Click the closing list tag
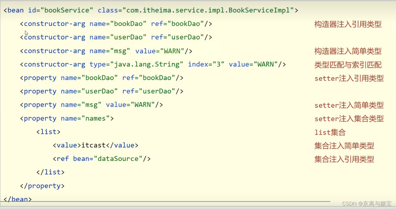The width and height of the screenshot is (396, 209). tap(50, 172)
